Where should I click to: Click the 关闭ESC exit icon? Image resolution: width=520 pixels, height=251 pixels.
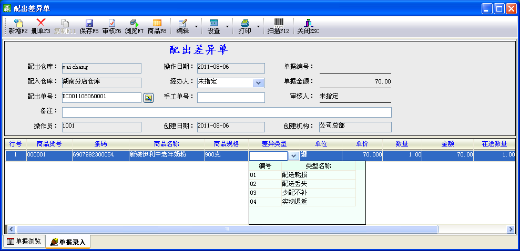pyautogui.click(x=309, y=23)
